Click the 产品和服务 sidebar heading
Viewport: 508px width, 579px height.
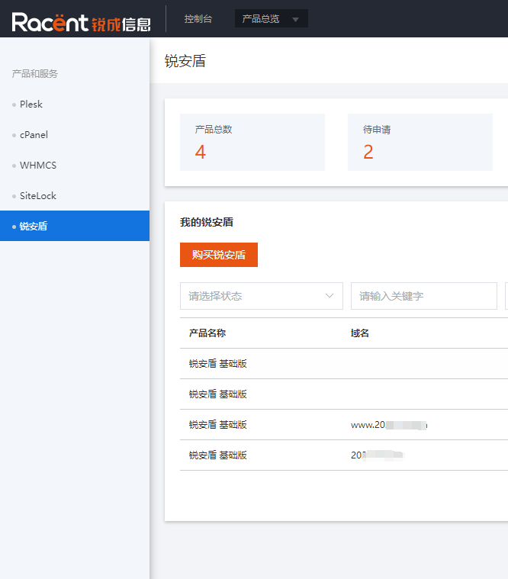(34, 74)
